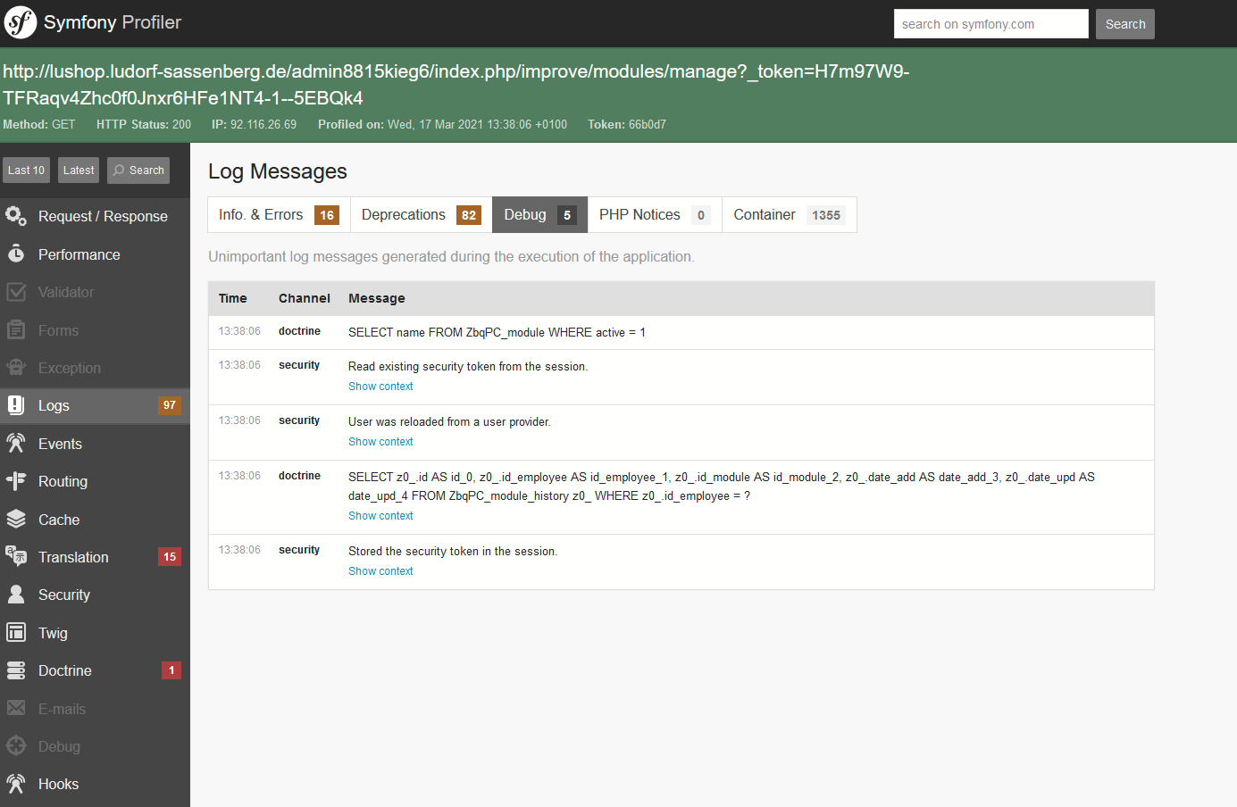
Task: Open the Events panel
Action: pos(95,444)
